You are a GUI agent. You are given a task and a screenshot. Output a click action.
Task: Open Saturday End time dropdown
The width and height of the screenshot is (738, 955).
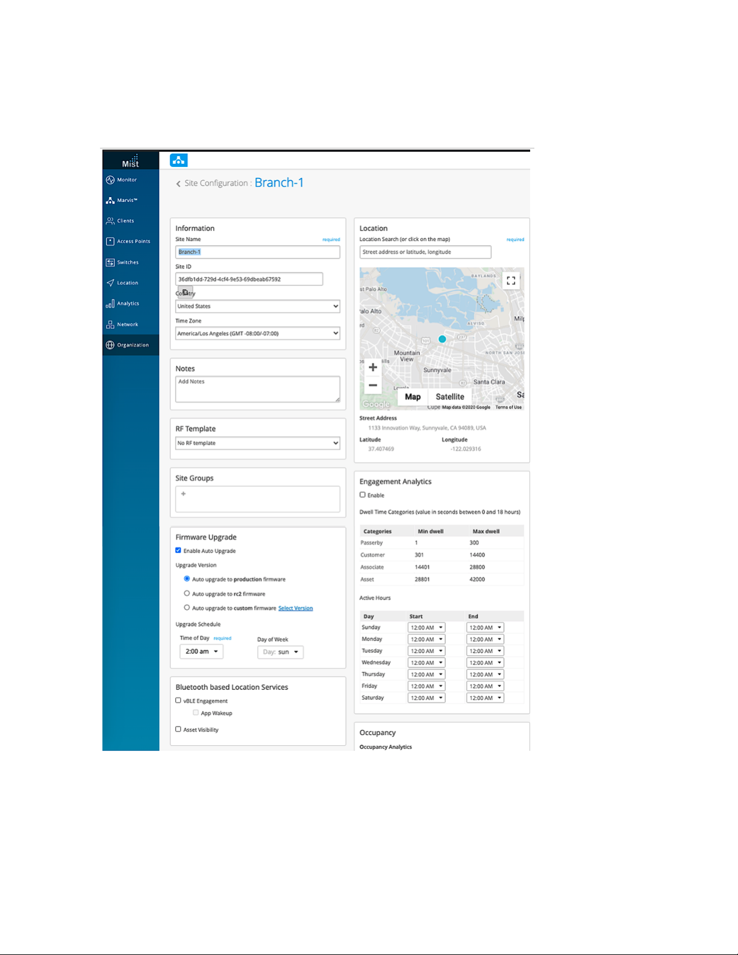(485, 698)
